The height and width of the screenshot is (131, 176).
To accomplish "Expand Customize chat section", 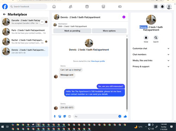I will [x=151, y=48].
